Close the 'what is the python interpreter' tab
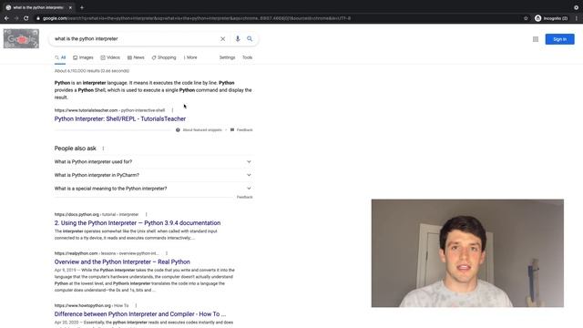583x328 pixels. pyautogui.click(x=70, y=7)
